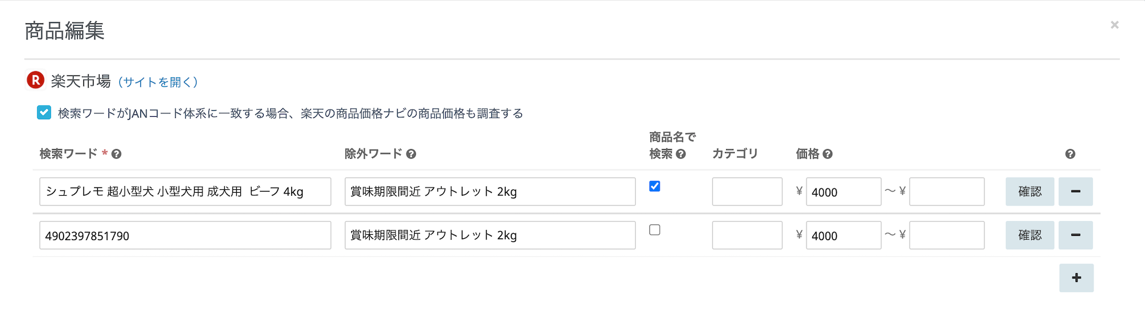The image size is (1145, 309).
Task: Click the help icon next to 価格
Action: 827,154
